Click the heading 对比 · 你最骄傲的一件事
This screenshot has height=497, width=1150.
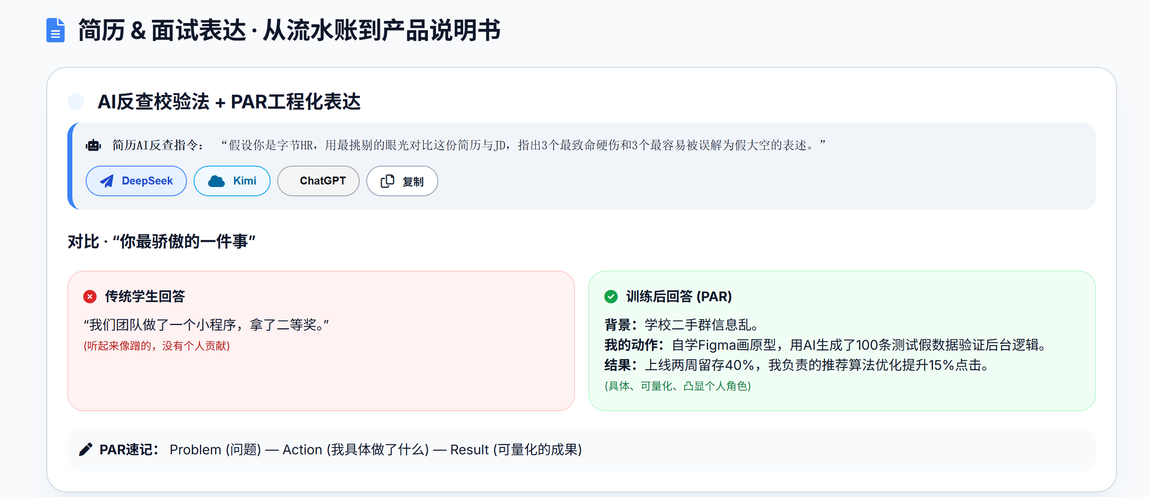[x=161, y=241]
